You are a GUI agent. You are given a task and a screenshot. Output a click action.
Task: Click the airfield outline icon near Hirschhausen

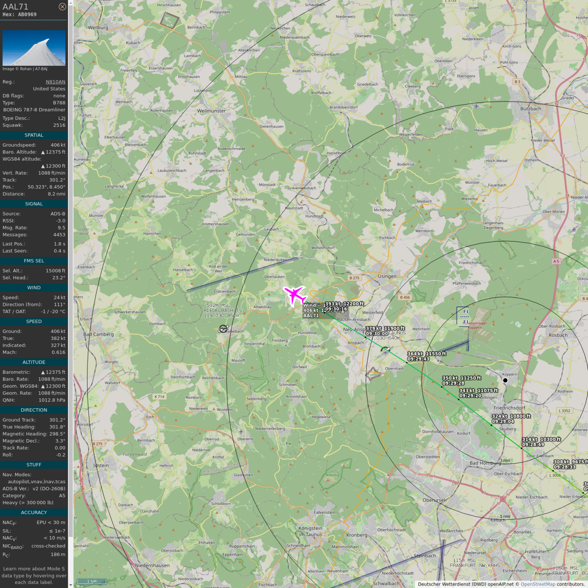pos(169,20)
